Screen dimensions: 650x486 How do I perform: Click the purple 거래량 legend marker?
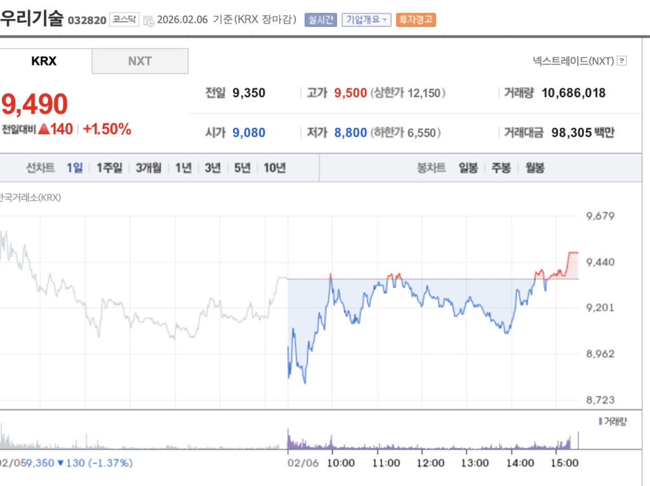600,421
